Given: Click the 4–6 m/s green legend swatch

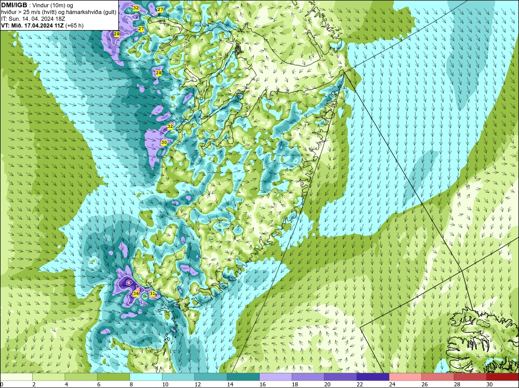Looking at the screenshot, I should (x=81, y=377).
